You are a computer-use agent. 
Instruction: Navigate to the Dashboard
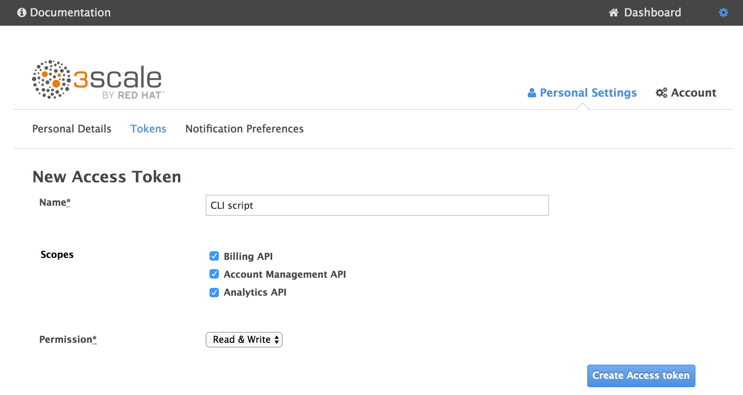[x=652, y=12]
